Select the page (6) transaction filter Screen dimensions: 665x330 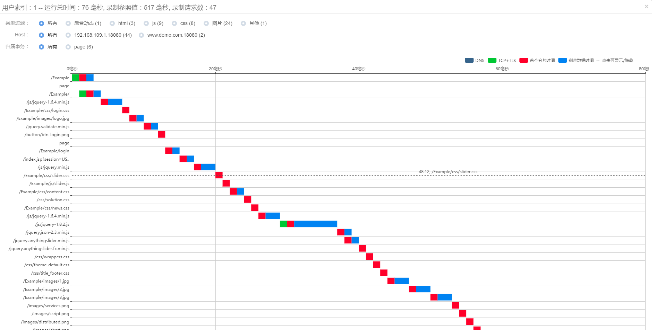[x=68, y=47]
